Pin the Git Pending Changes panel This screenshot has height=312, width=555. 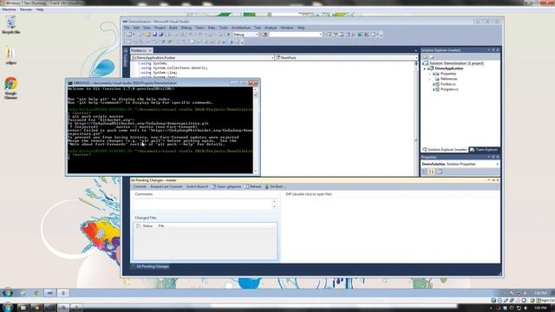pyautogui.click(x=493, y=180)
